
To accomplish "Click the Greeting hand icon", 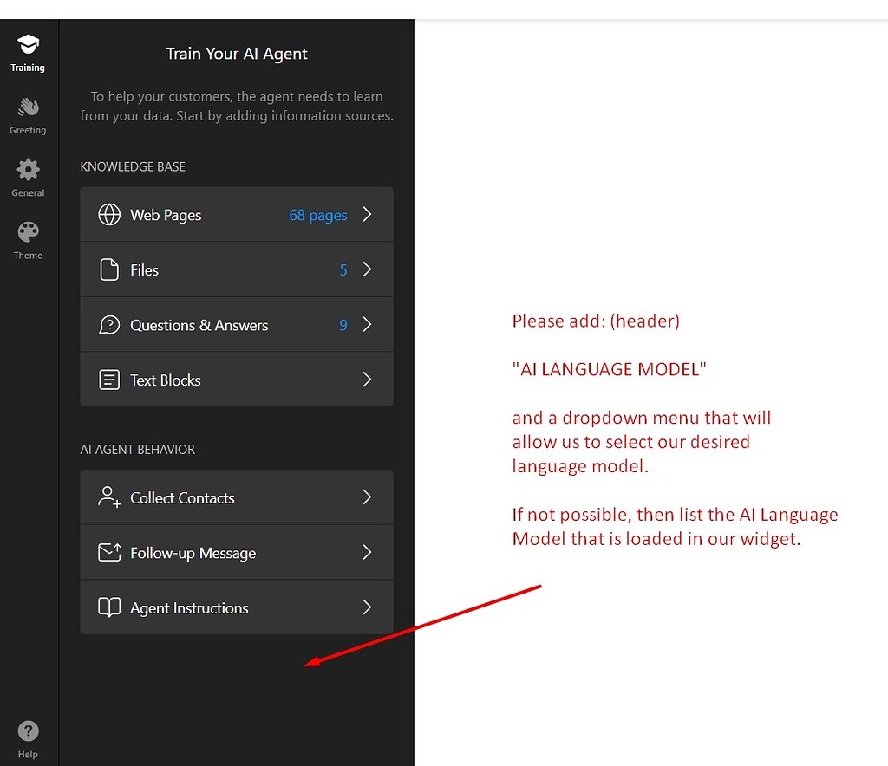I will [x=28, y=107].
